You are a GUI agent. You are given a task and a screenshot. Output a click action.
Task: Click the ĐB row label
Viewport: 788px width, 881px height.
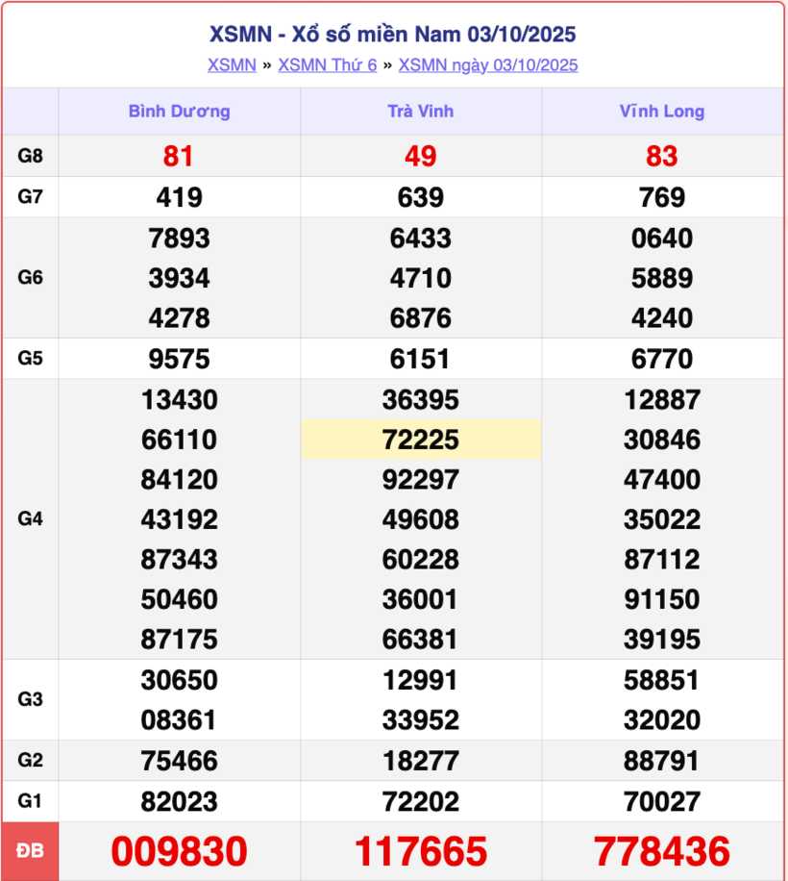point(31,851)
